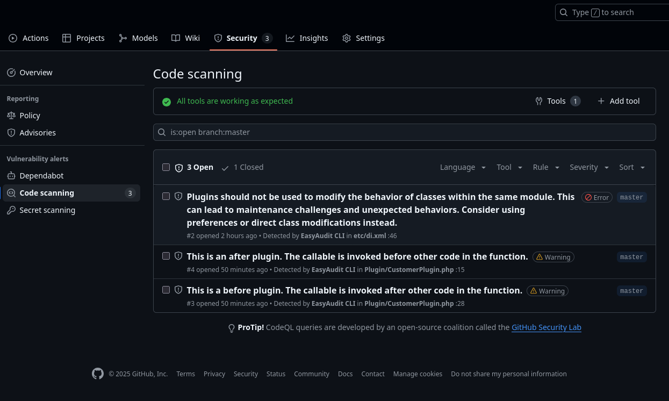Click the Insights graph icon
The height and width of the screenshot is (401, 669).
[290, 38]
